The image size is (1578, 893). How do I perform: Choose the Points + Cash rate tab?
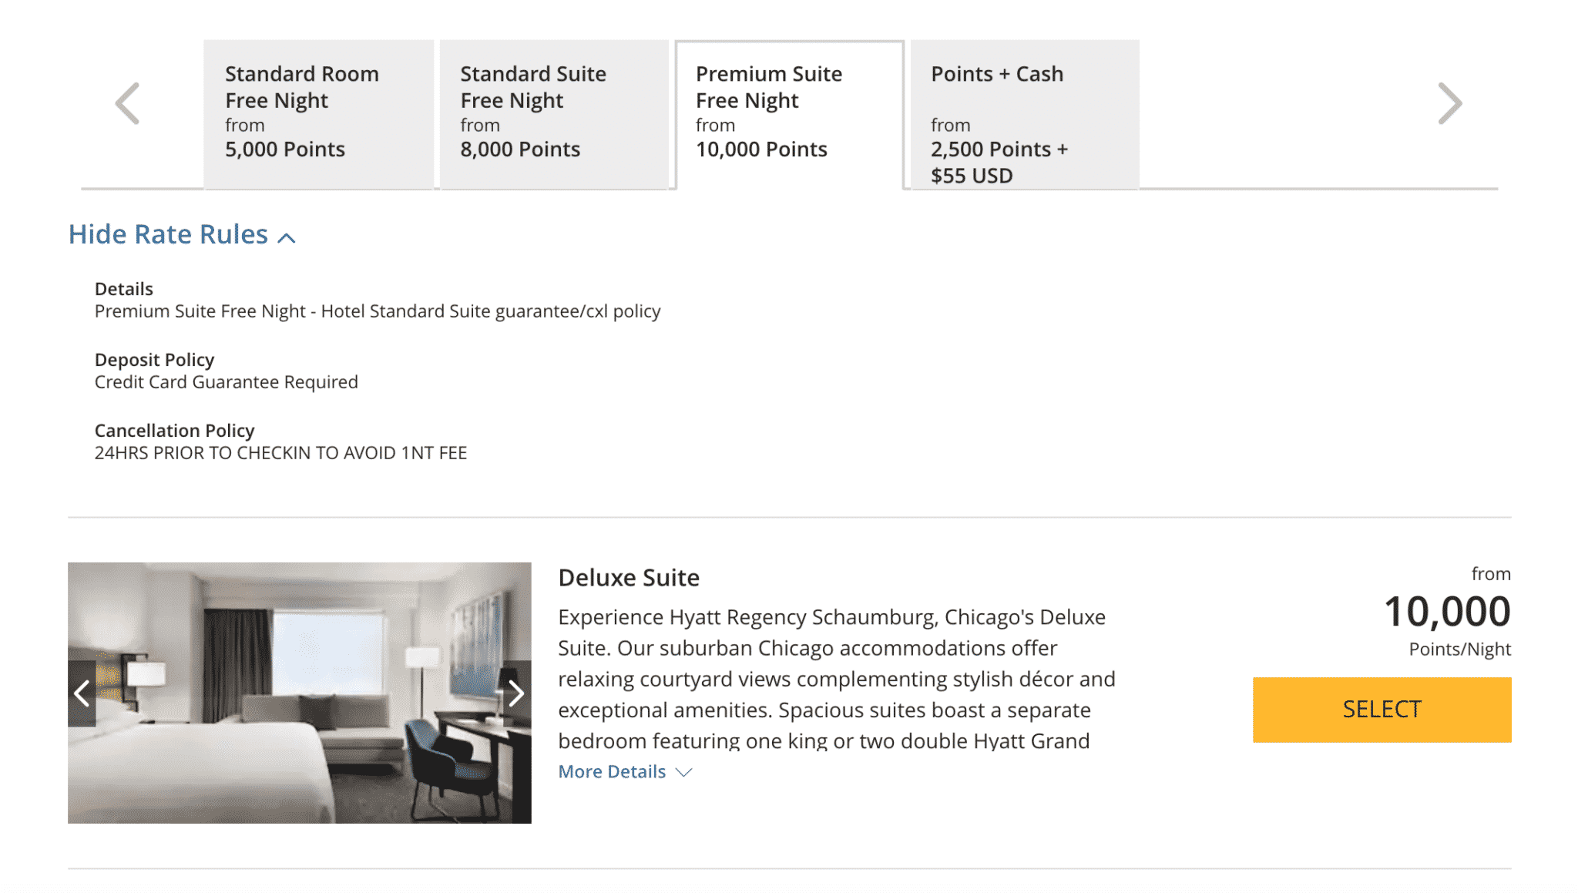[1024, 114]
